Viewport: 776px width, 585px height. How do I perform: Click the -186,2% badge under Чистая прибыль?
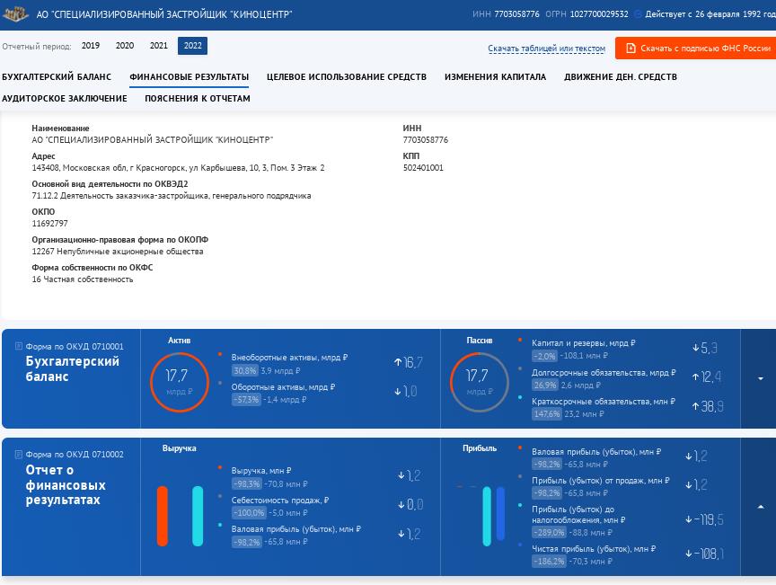pyautogui.click(x=550, y=562)
